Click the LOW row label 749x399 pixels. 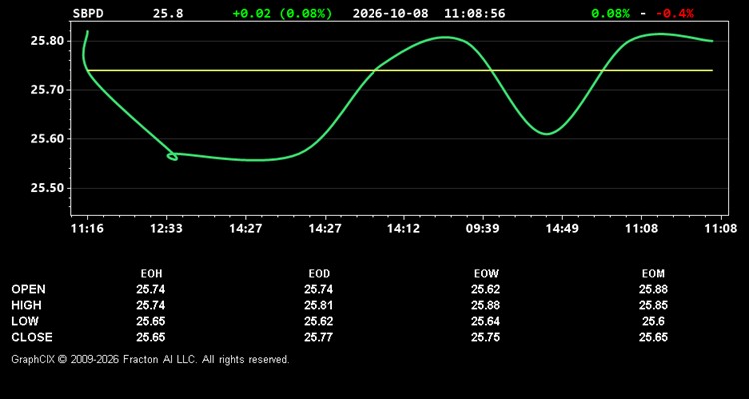coord(25,321)
